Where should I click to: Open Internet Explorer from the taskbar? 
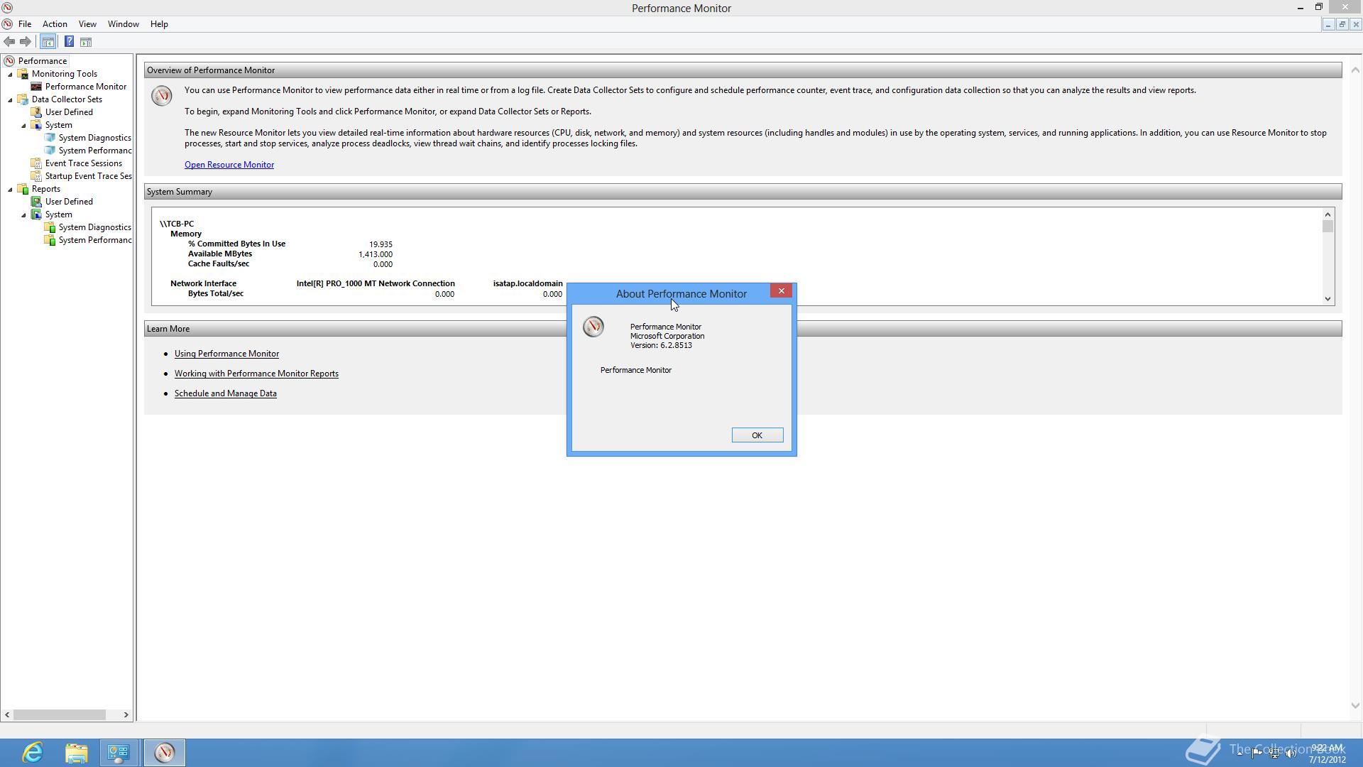(33, 753)
